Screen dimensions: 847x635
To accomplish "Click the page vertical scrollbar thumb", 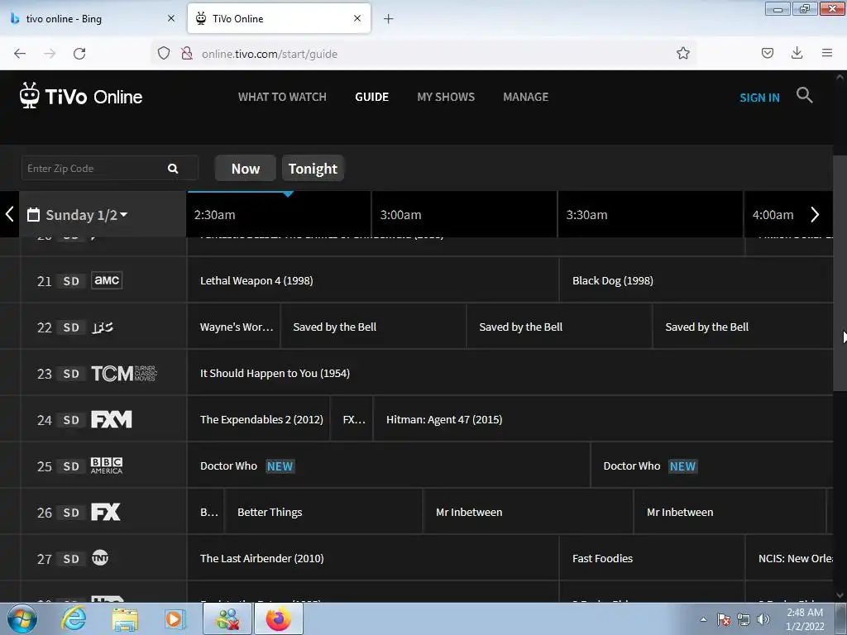I will pyautogui.click(x=840, y=273).
